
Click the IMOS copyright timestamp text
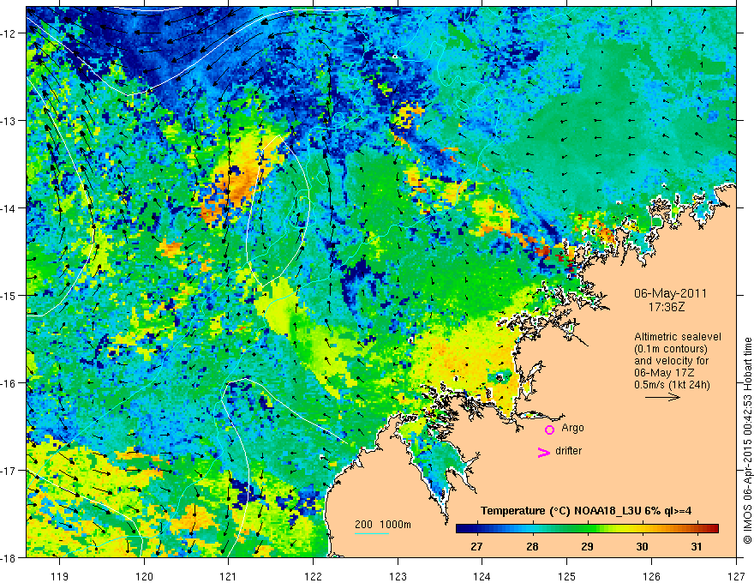click(748, 441)
